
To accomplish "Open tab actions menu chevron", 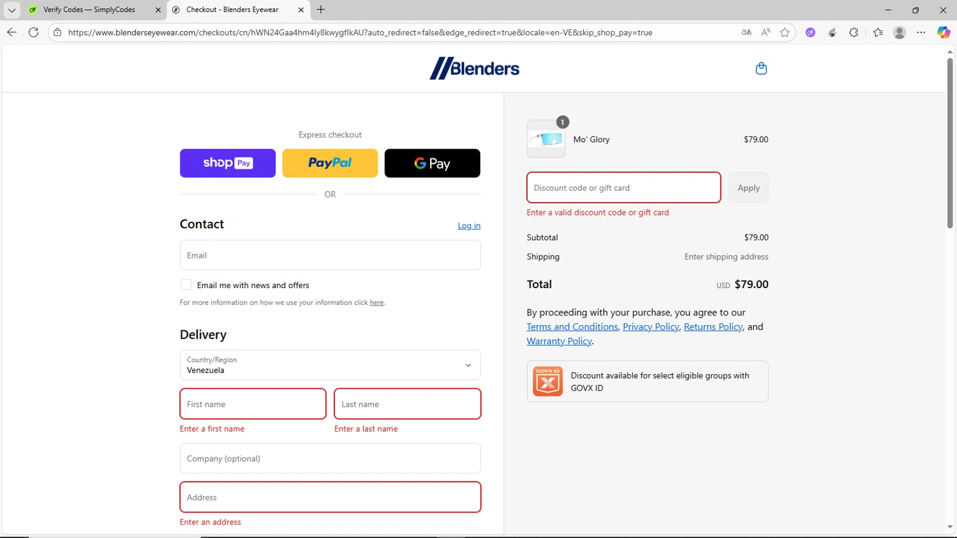I will click(x=11, y=10).
